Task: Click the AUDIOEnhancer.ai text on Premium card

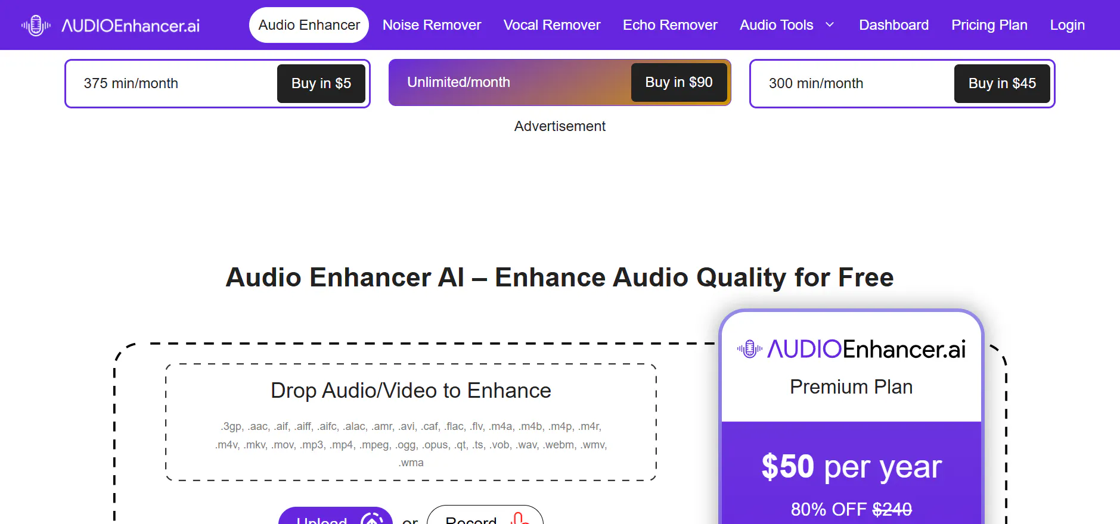Action: [x=866, y=349]
